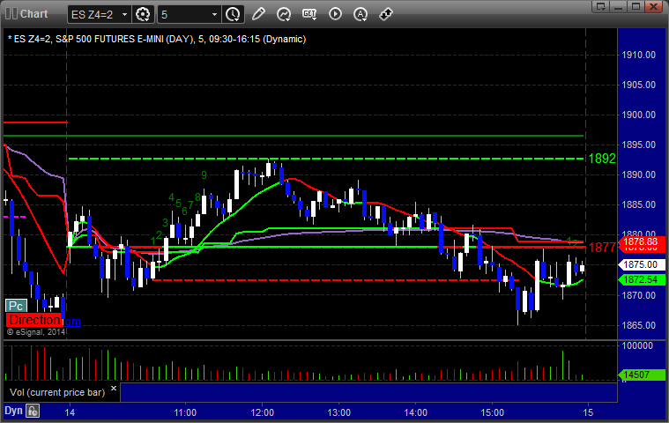This screenshot has width=669, height=423.
Task: Click the red 1877 level label
Action: pos(602,248)
